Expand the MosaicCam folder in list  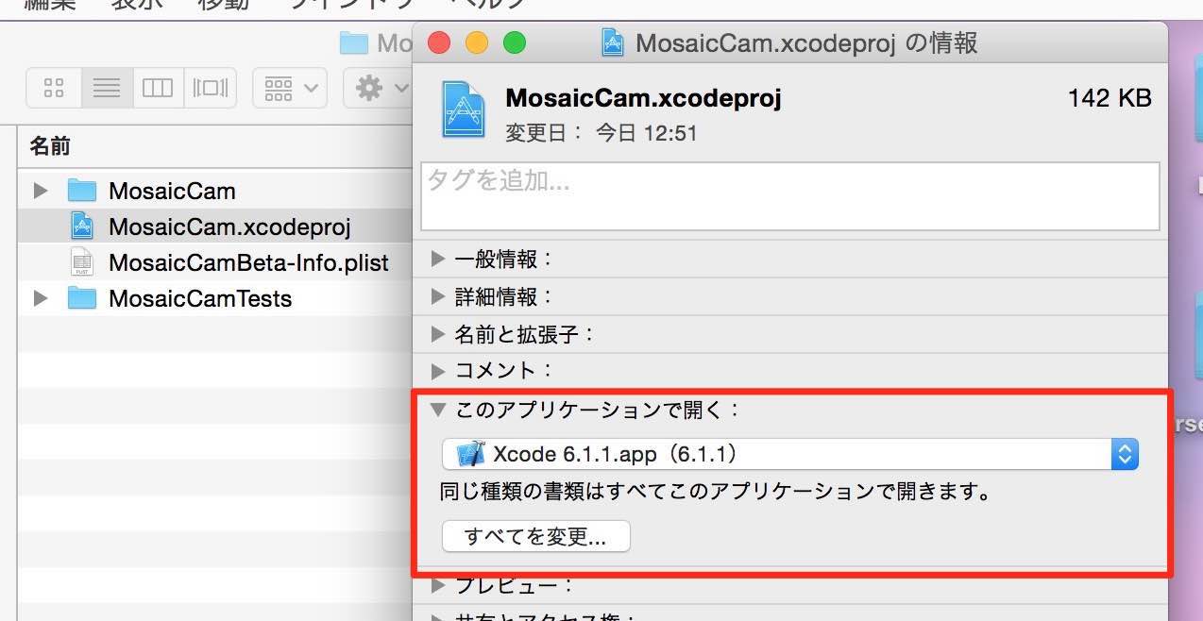(x=40, y=191)
